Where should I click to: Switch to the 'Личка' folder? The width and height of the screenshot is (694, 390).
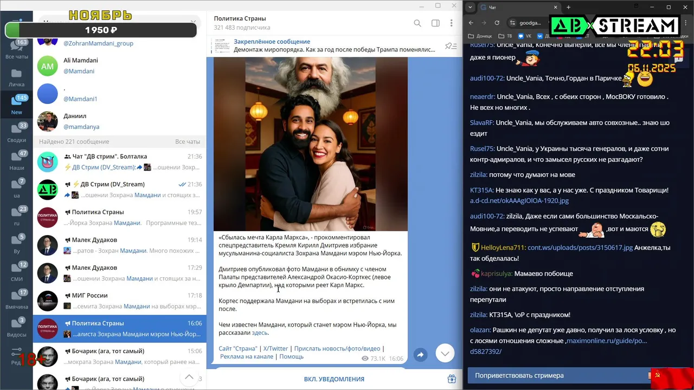tap(16, 77)
